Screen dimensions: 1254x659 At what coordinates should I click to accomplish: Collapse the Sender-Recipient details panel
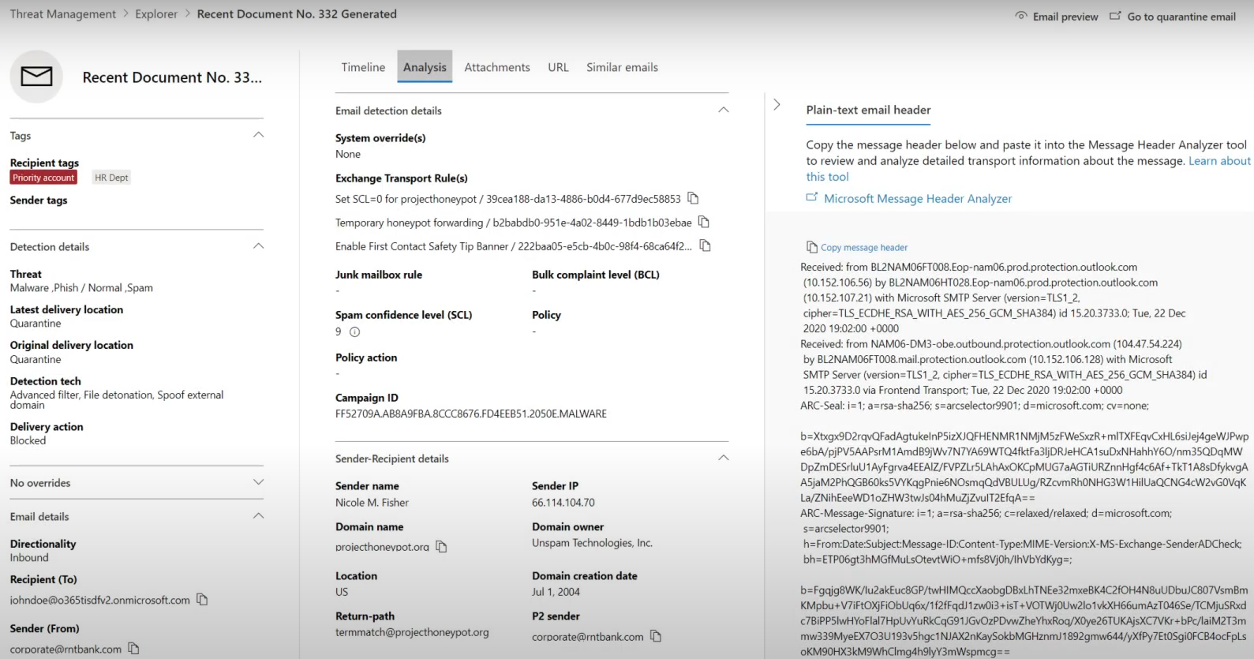pyautogui.click(x=723, y=458)
